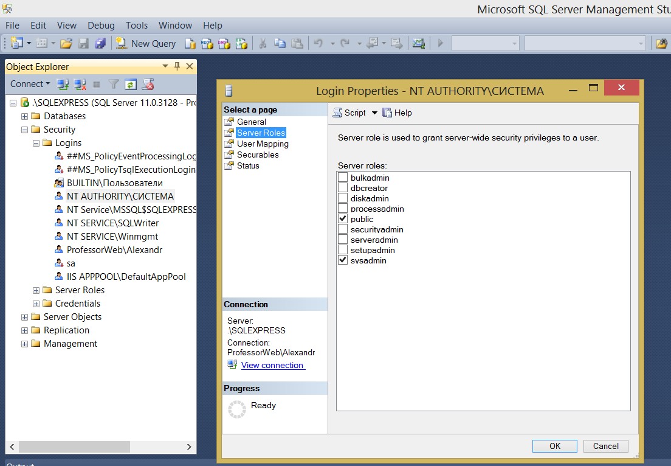This screenshot has width=671, height=466.
Task: Click the Analysis Services DMX Query icon
Action: pos(224,43)
